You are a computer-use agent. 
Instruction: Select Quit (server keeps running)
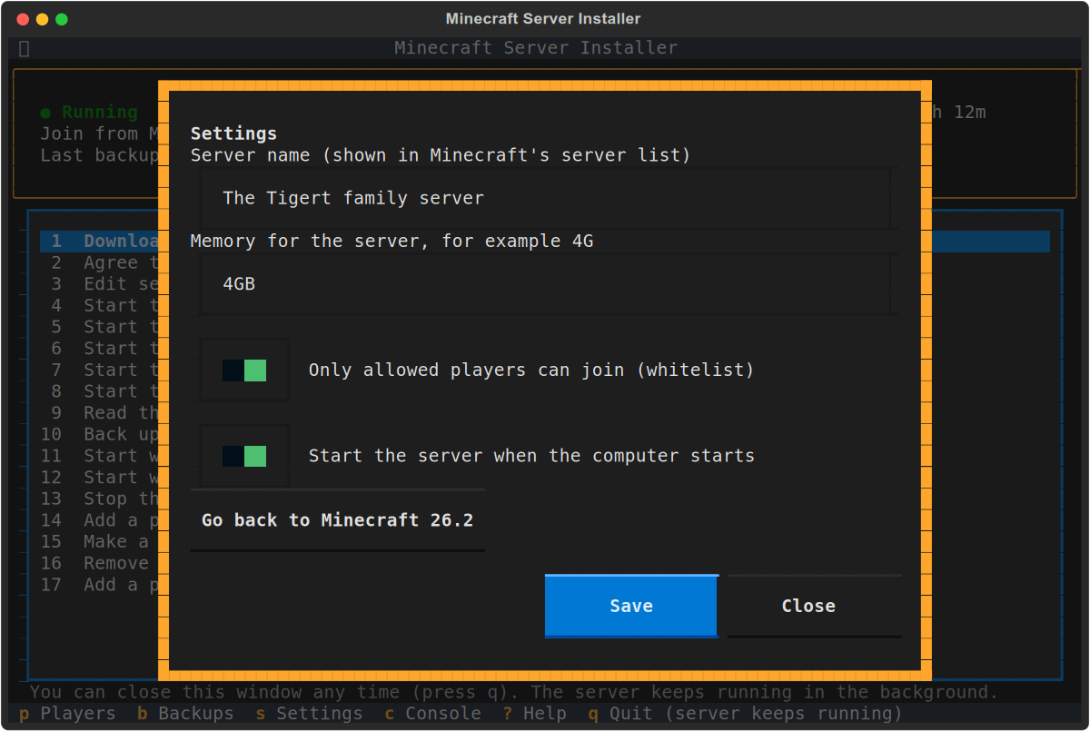tap(745, 714)
